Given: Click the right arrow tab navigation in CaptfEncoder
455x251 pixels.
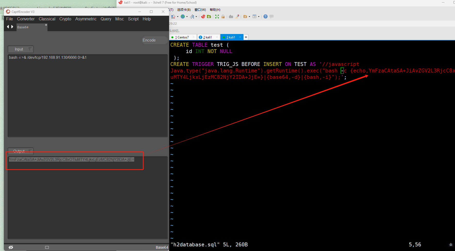Looking at the screenshot, I should (x=12, y=27).
